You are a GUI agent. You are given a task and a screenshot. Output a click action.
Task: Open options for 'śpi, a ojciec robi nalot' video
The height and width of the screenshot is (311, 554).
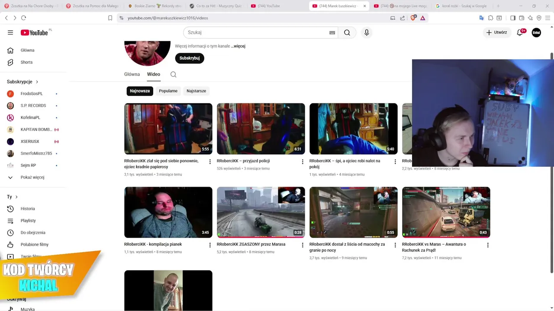pos(395,162)
